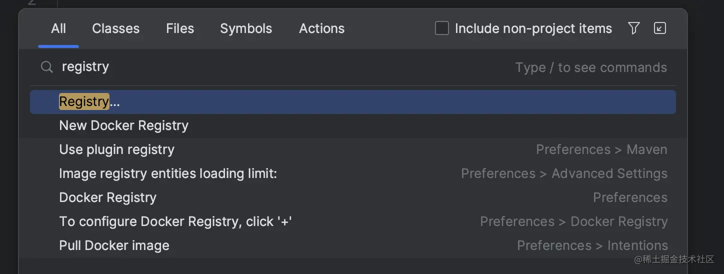Open the highlighted Registry... result
724x274 pixels.
[x=90, y=102]
